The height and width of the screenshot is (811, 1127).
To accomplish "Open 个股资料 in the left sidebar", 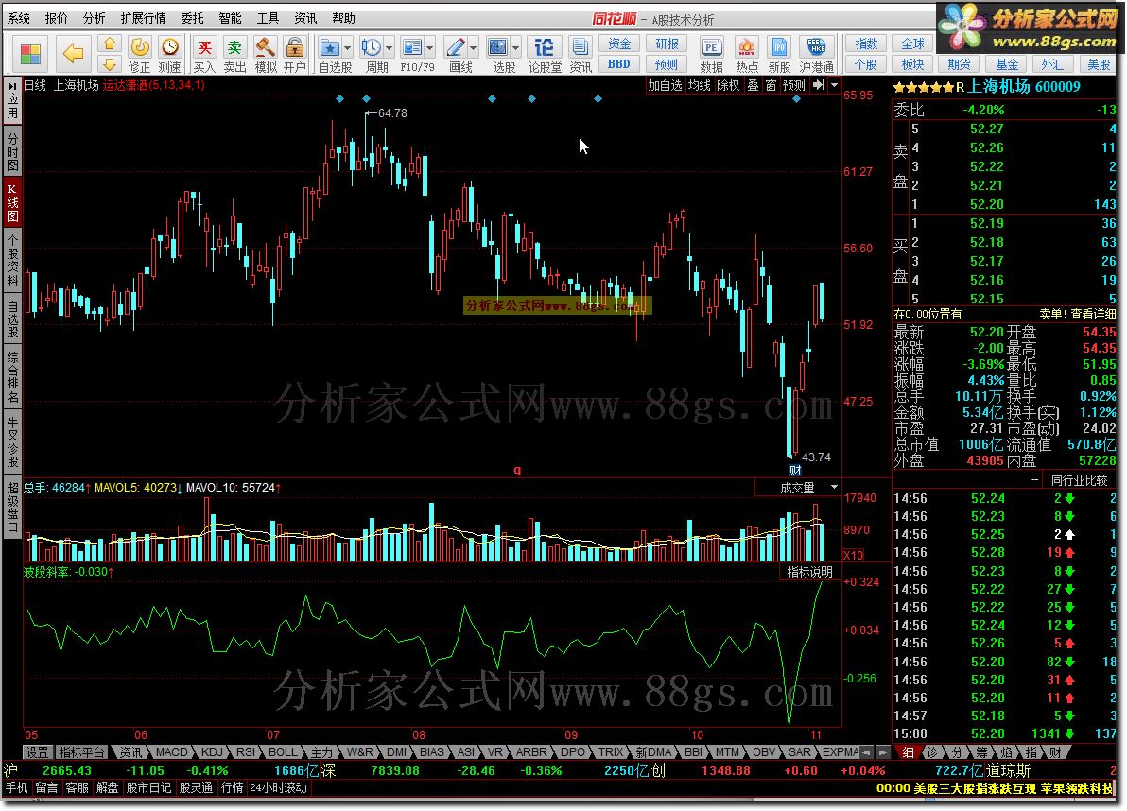I will tap(13, 259).
